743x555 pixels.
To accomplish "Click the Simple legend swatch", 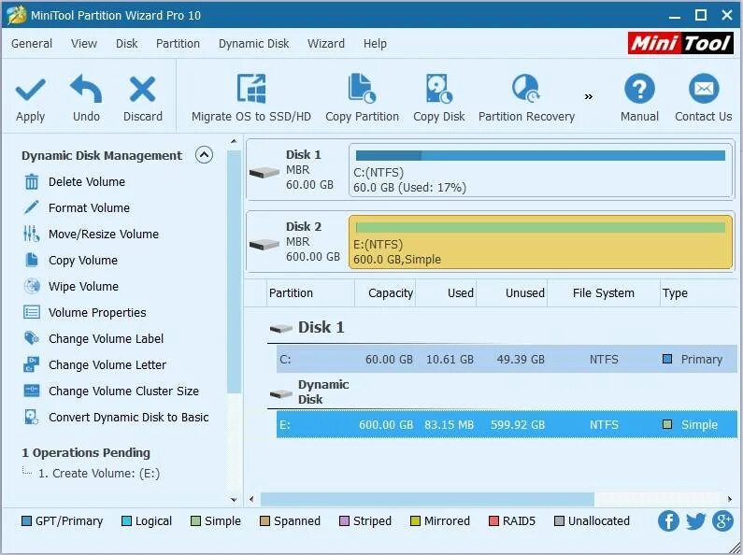I will coord(195,521).
